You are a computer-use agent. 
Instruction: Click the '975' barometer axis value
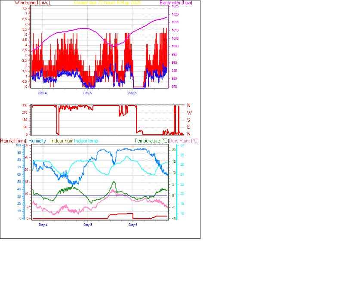(x=174, y=87)
